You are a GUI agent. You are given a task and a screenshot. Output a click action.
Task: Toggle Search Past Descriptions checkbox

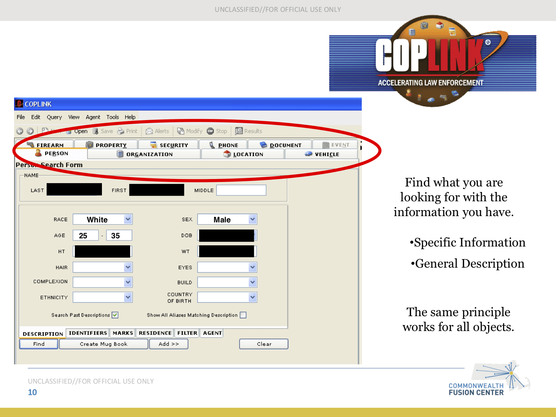click(115, 315)
